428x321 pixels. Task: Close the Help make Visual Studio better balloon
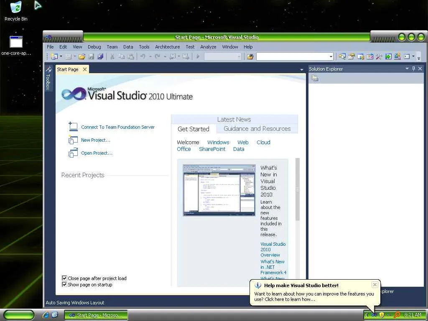375,285
